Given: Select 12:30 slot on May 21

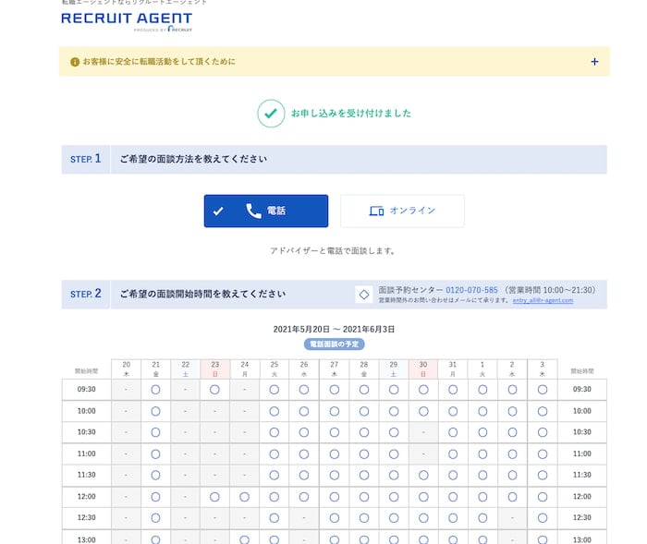Looking at the screenshot, I should point(155,518).
